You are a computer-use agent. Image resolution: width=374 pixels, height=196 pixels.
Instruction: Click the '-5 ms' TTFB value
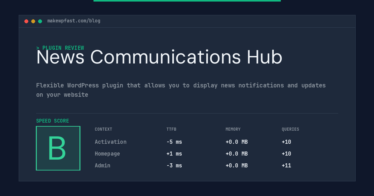coord(174,142)
